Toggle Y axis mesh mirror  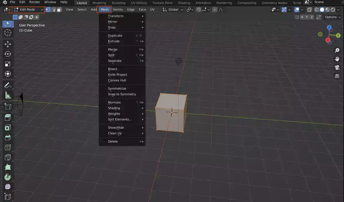pyautogui.click(x=307, y=17)
